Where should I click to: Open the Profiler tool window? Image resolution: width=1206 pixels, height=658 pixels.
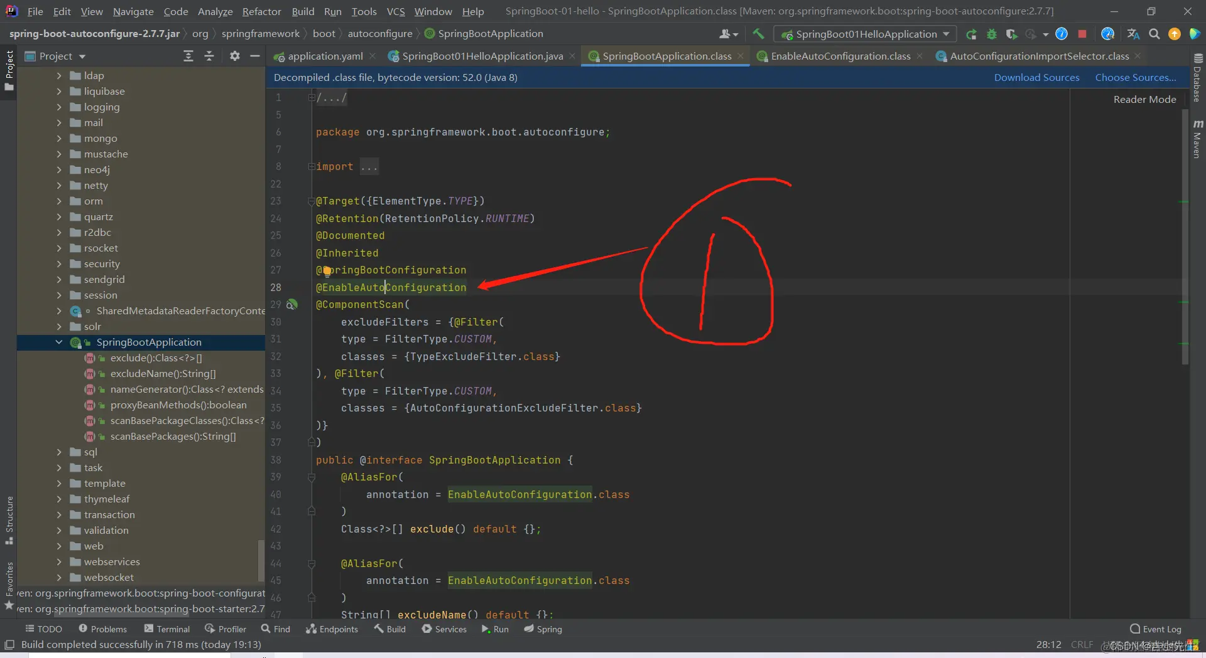click(x=225, y=629)
